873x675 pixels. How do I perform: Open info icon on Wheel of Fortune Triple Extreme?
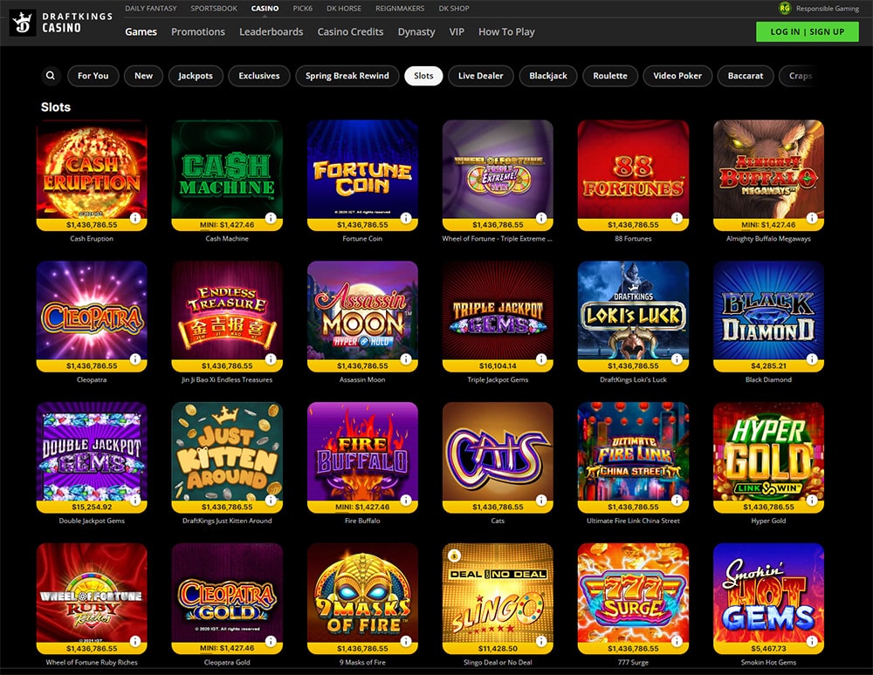click(541, 218)
